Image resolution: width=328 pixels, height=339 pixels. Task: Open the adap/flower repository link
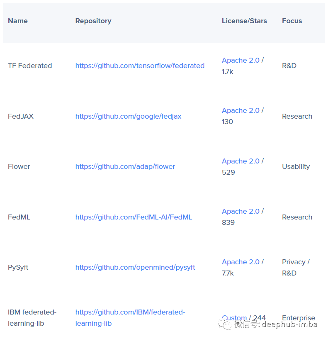(x=125, y=166)
